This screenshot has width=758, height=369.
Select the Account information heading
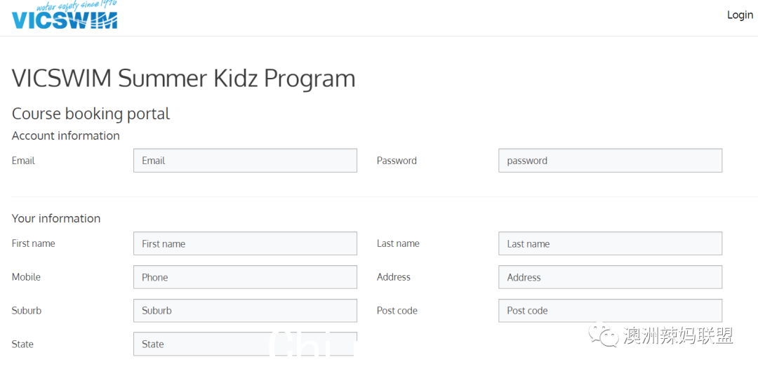[66, 135]
